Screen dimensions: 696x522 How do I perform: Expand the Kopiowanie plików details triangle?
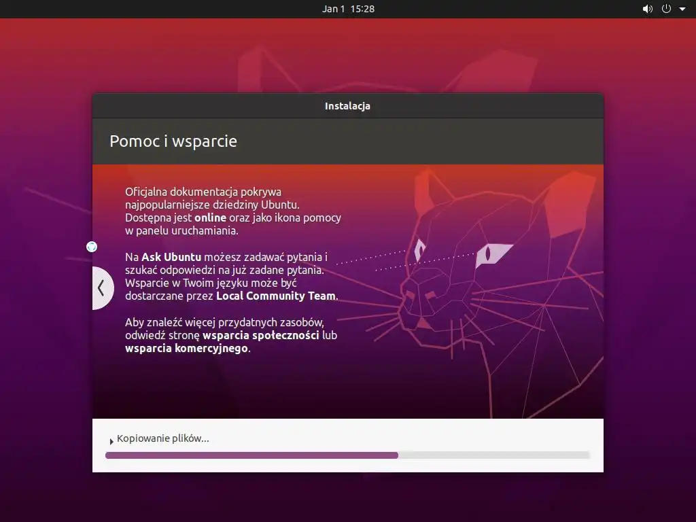point(111,441)
